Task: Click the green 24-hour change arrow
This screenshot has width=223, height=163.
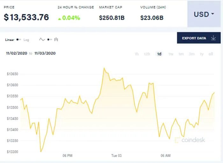Action: [x=60, y=19]
